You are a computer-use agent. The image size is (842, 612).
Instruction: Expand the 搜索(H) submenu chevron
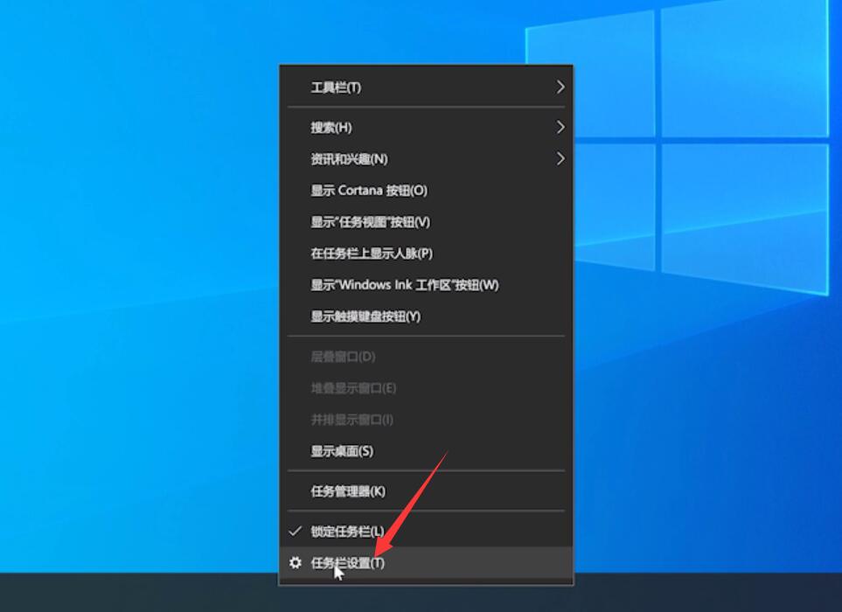coord(560,128)
